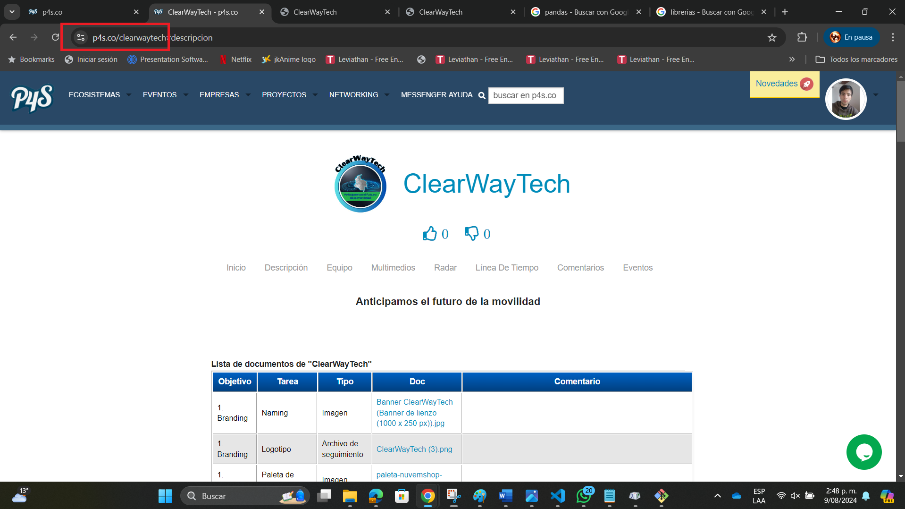Image resolution: width=905 pixels, height=509 pixels.
Task: Click MESSENGER AYUDA in the nav bar
Action: point(436,95)
